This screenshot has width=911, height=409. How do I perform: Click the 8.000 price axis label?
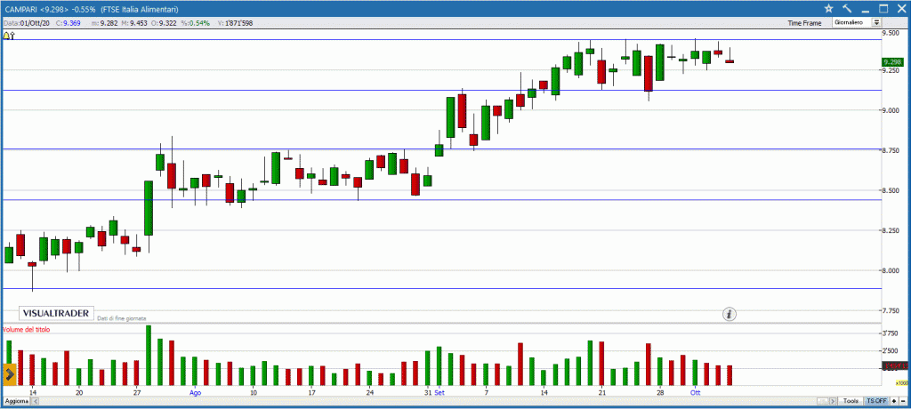click(891, 270)
